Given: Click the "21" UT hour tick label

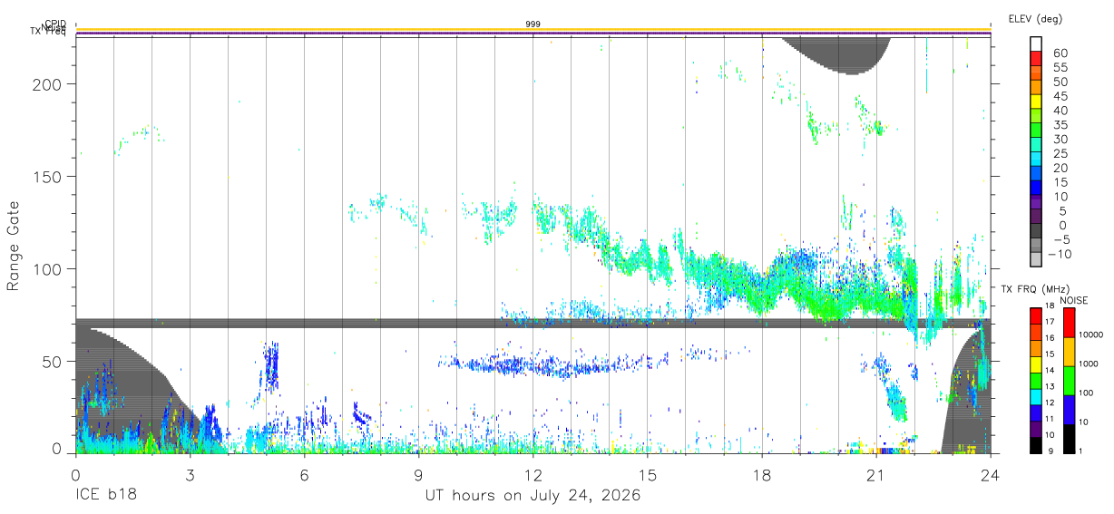Looking at the screenshot, I should (876, 475).
